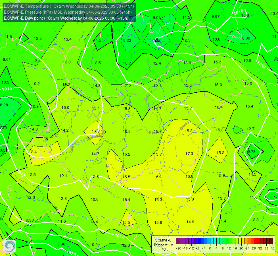Click the 14.9 temperature value

point(190,222)
